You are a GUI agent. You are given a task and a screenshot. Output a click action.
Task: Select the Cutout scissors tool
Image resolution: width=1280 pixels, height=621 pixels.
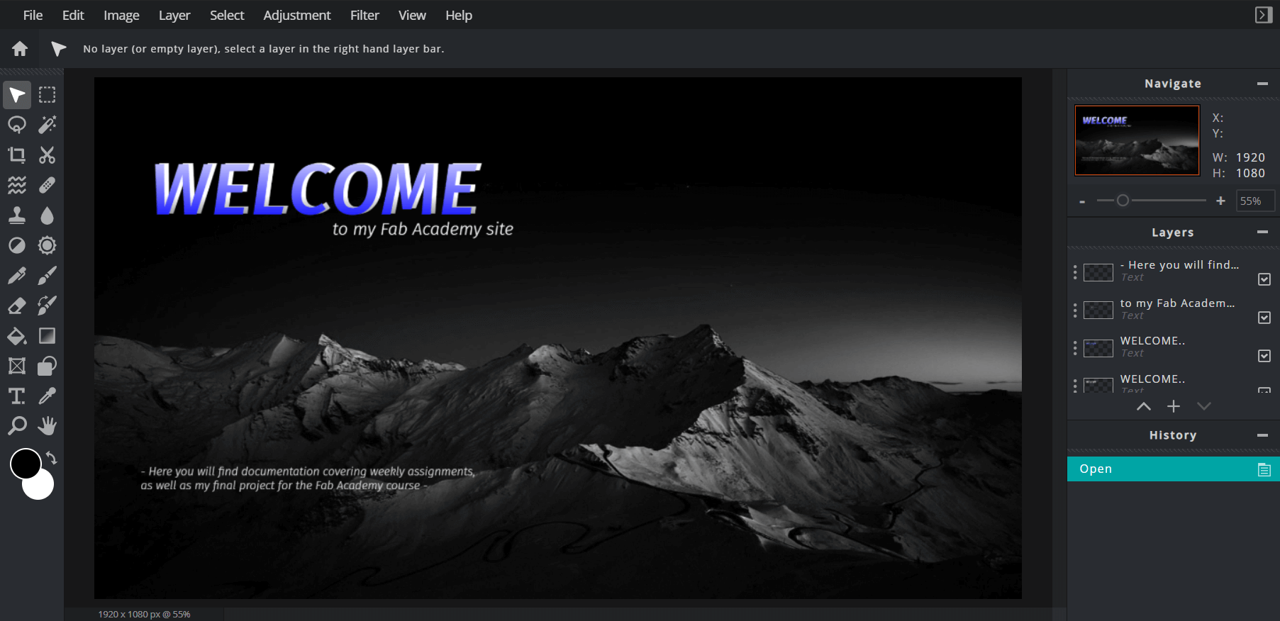click(48, 155)
